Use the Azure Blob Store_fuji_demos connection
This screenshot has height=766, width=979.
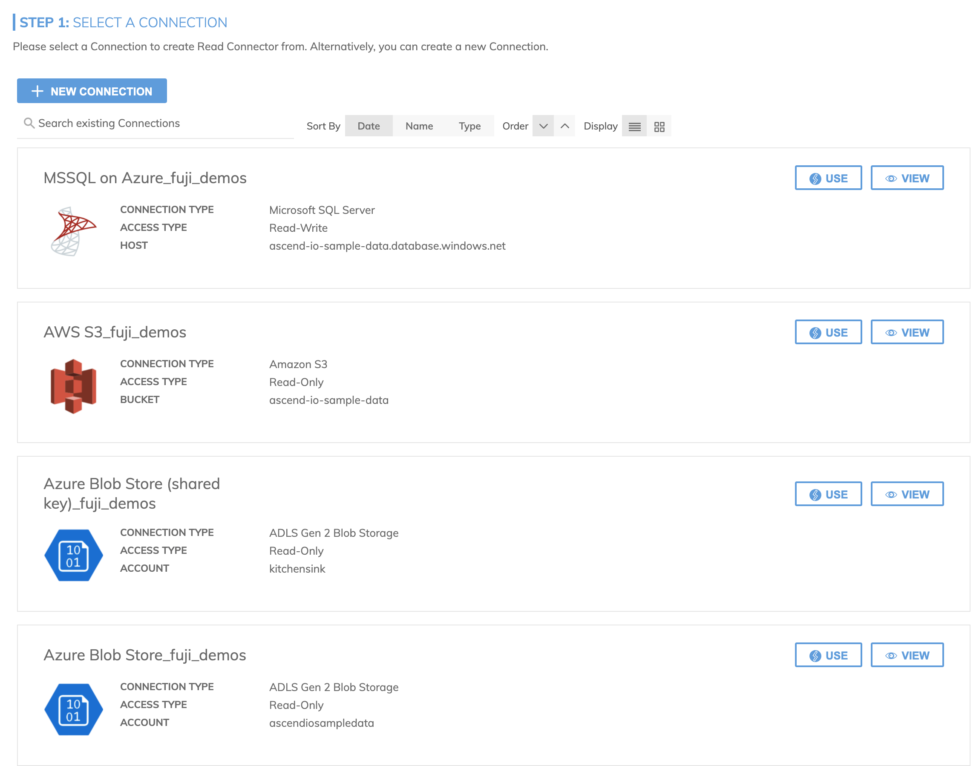pyautogui.click(x=828, y=655)
